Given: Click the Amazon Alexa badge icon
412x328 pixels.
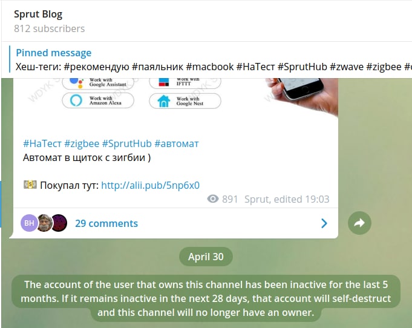Looking at the screenshot, I should pyautogui.click(x=76, y=100).
